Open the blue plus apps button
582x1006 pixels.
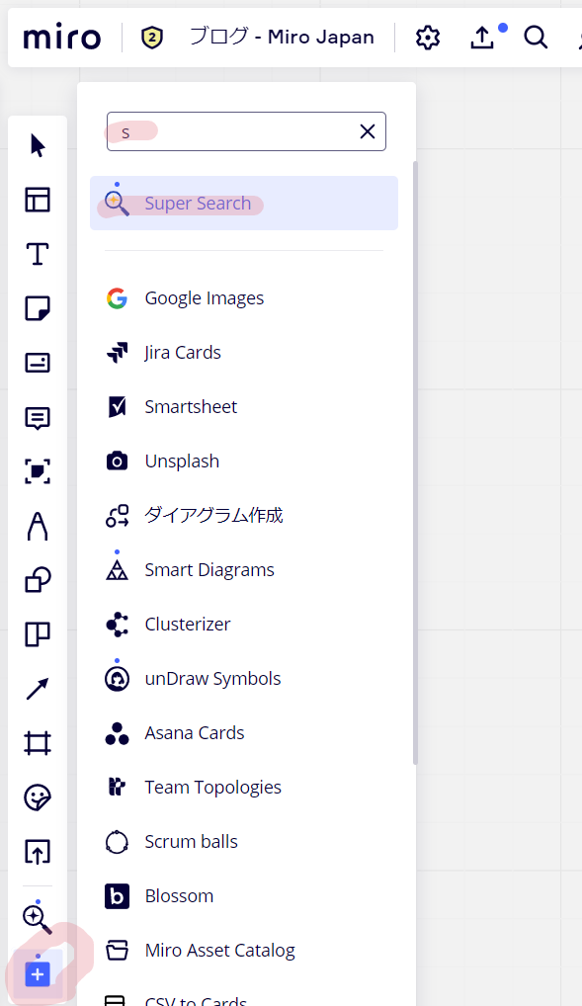[38, 974]
